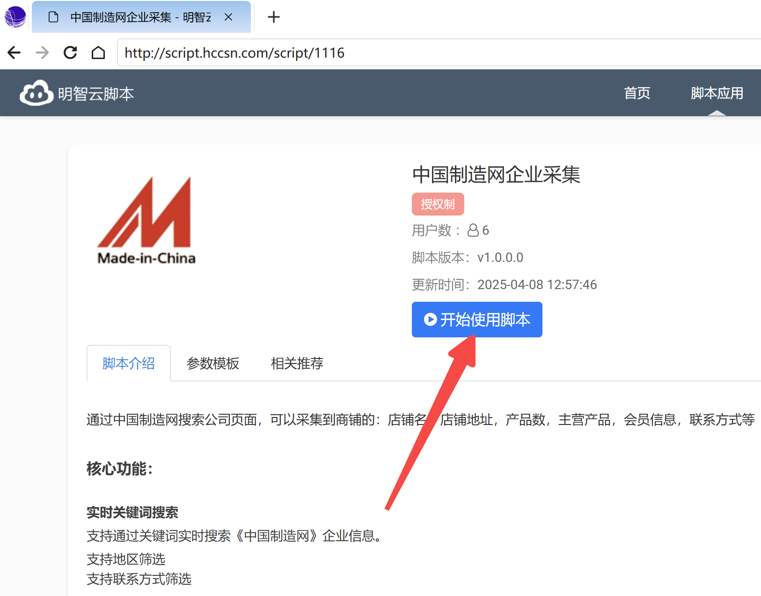
Task: Focus the URL address bar
Action: pyautogui.click(x=440, y=53)
